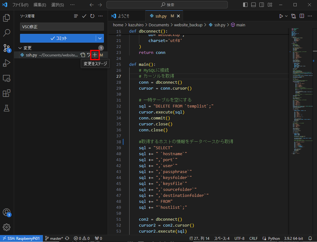Image resolution: width=317 pixels, height=242 pixels.
Task: Click the commit message input field
Action: [x=62, y=27]
